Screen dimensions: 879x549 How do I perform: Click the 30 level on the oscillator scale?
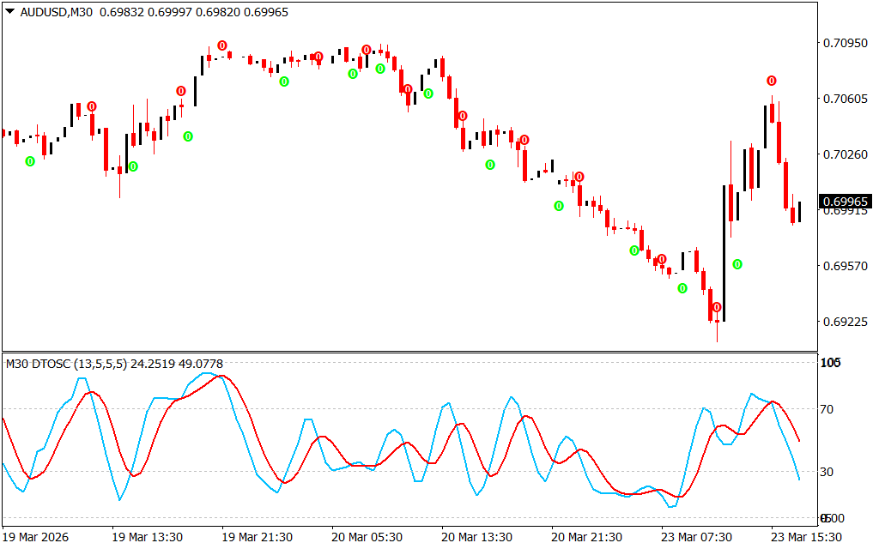pos(828,472)
